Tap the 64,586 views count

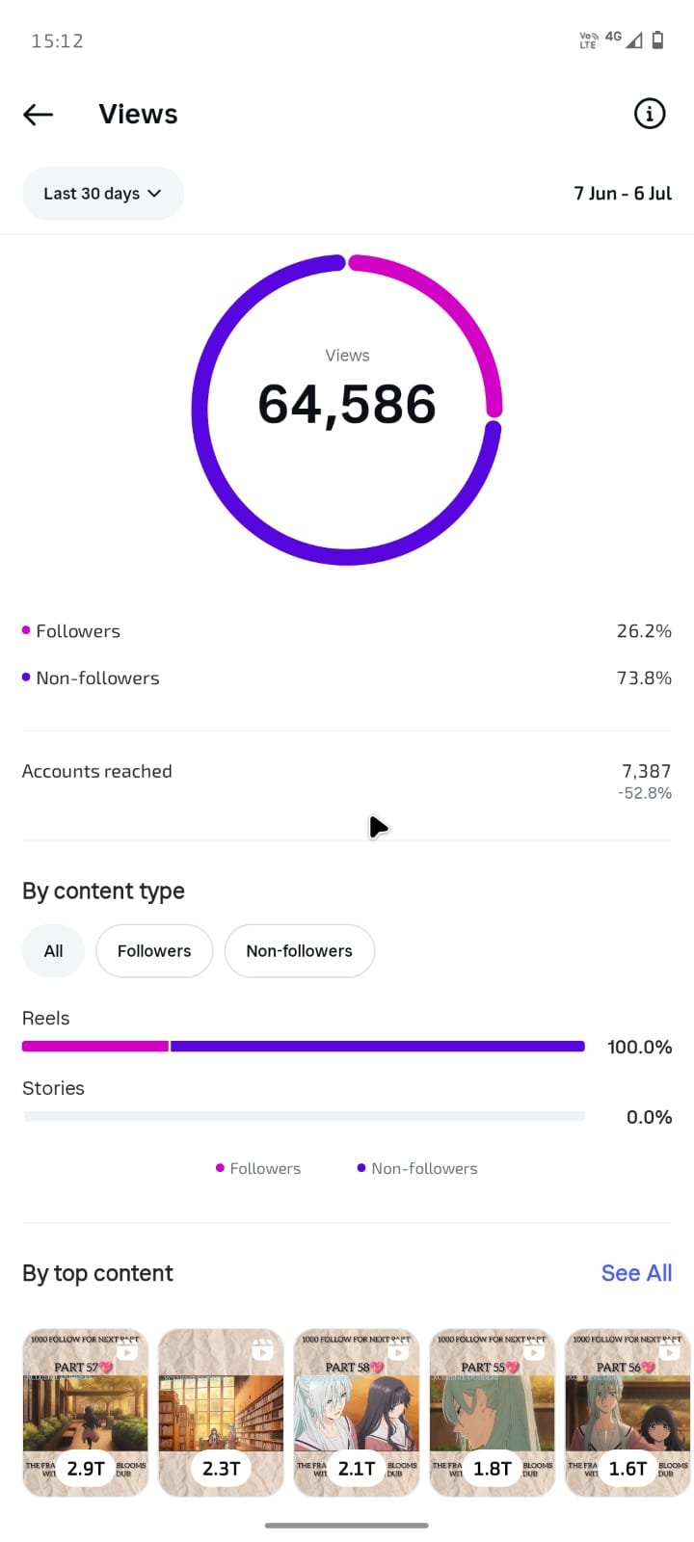(x=347, y=404)
